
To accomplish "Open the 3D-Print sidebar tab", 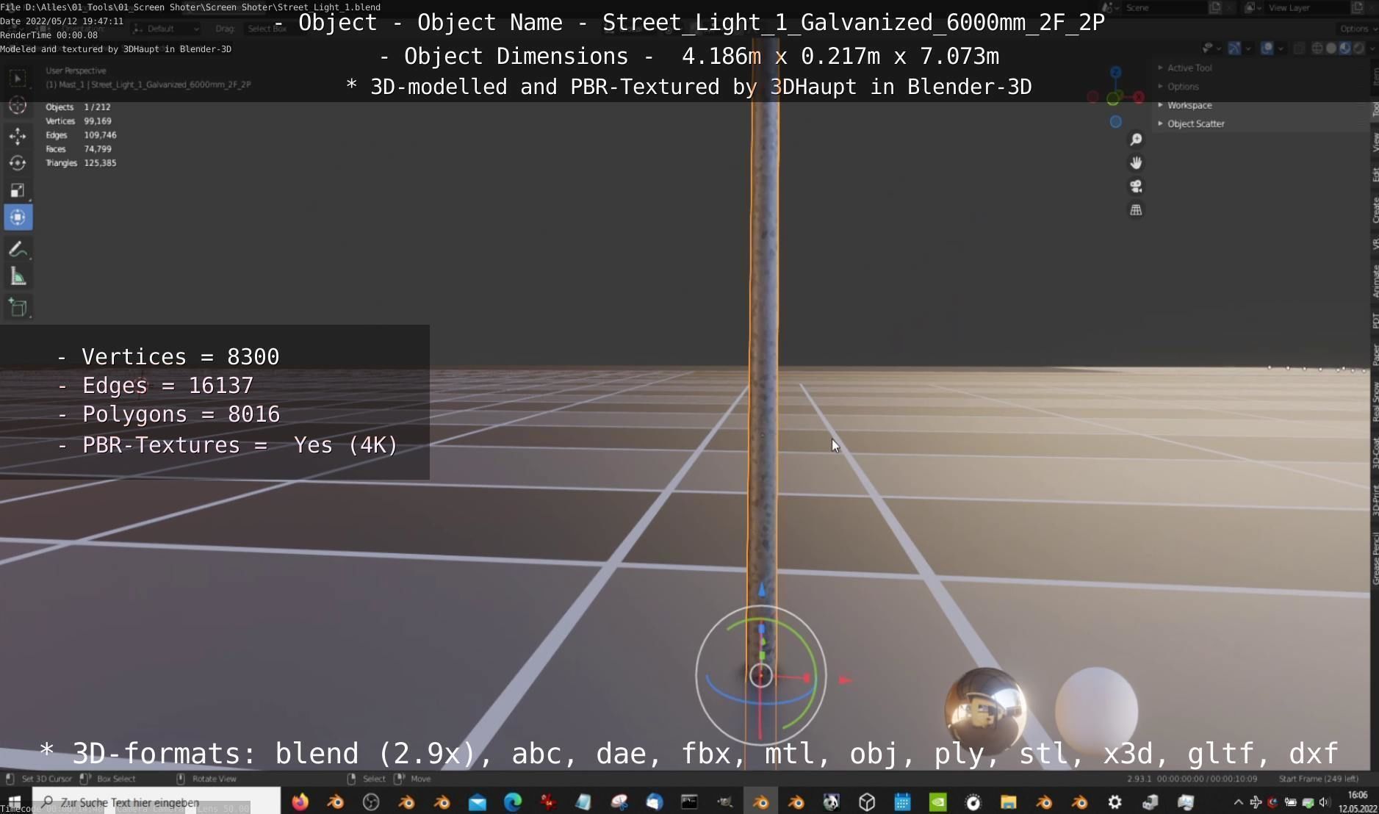I will (1375, 500).
